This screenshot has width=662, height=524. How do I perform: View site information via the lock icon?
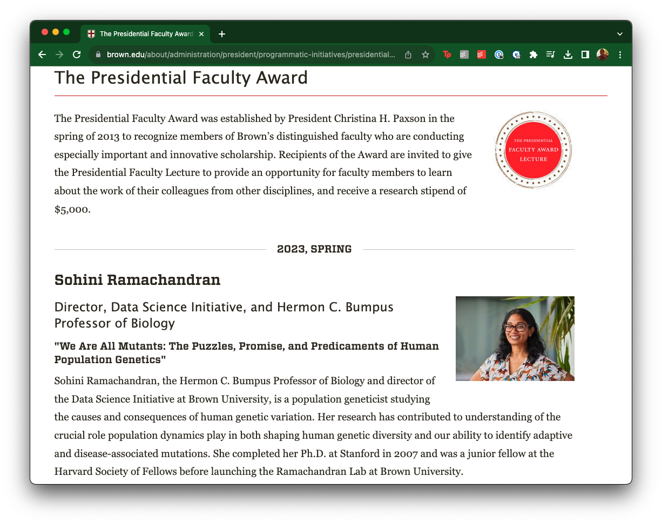coord(98,55)
